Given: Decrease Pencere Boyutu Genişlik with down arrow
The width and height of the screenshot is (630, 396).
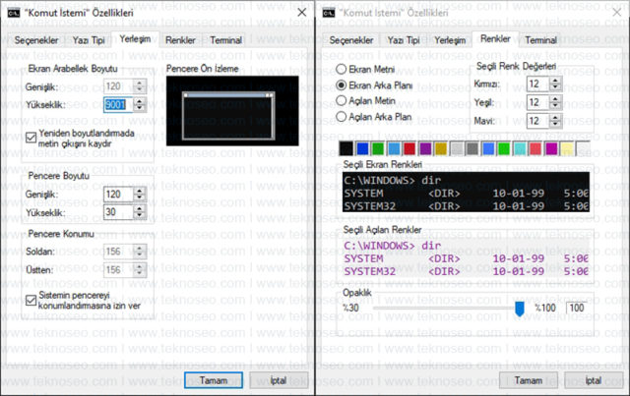Looking at the screenshot, I should 140,198.
